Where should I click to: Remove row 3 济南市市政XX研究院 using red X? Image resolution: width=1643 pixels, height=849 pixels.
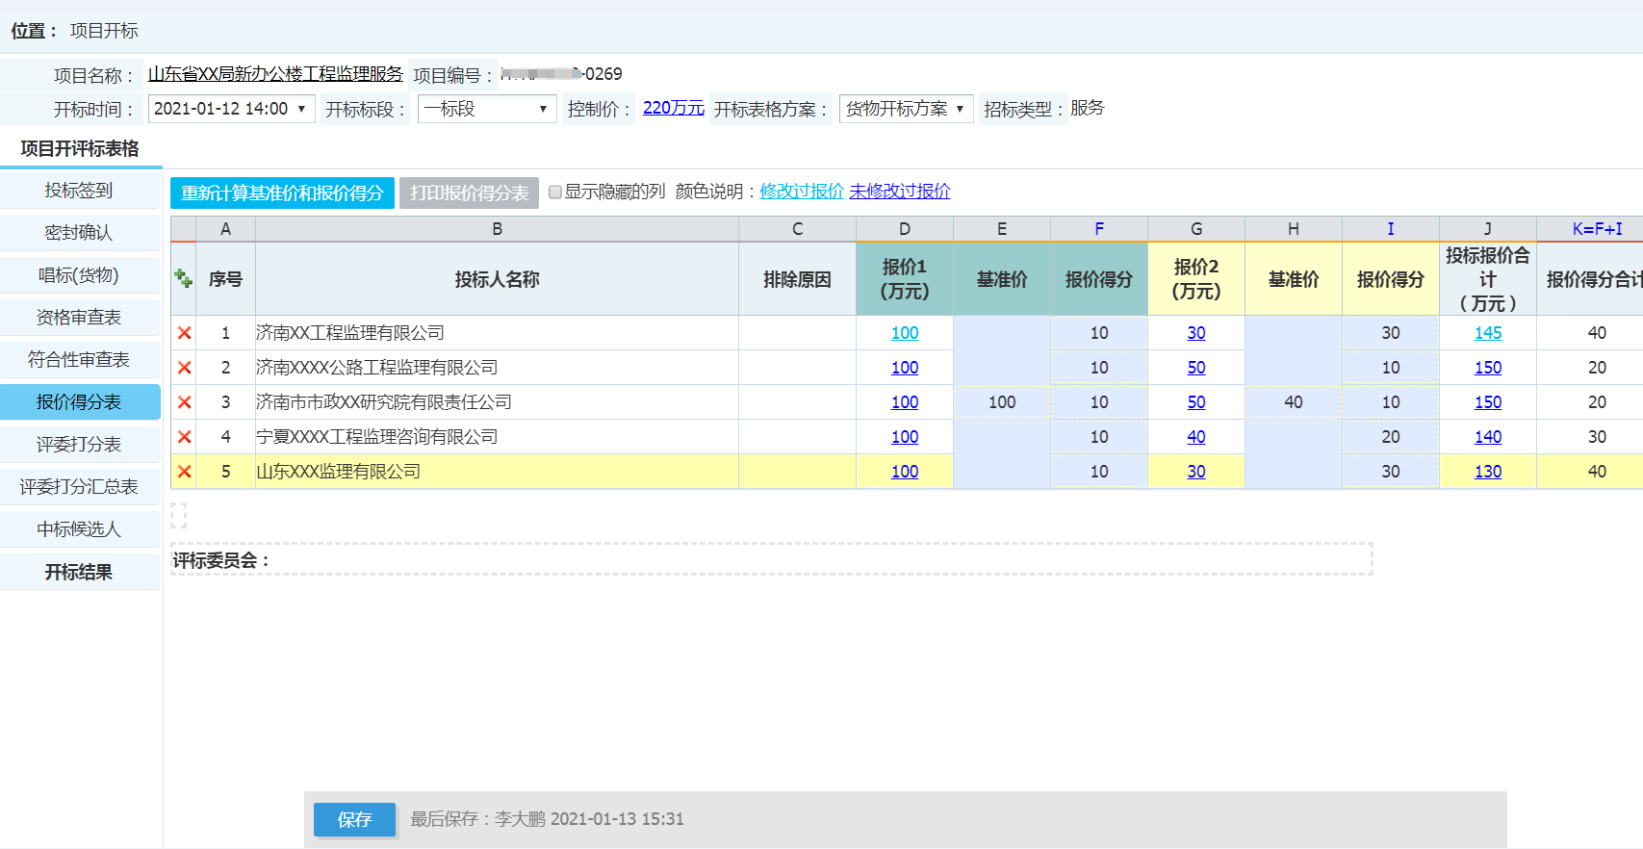tap(184, 402)
